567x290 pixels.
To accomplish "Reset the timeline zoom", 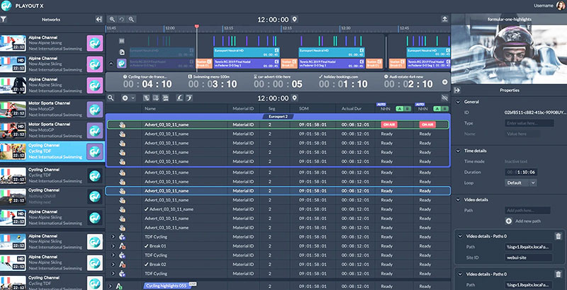I will 122,20.
